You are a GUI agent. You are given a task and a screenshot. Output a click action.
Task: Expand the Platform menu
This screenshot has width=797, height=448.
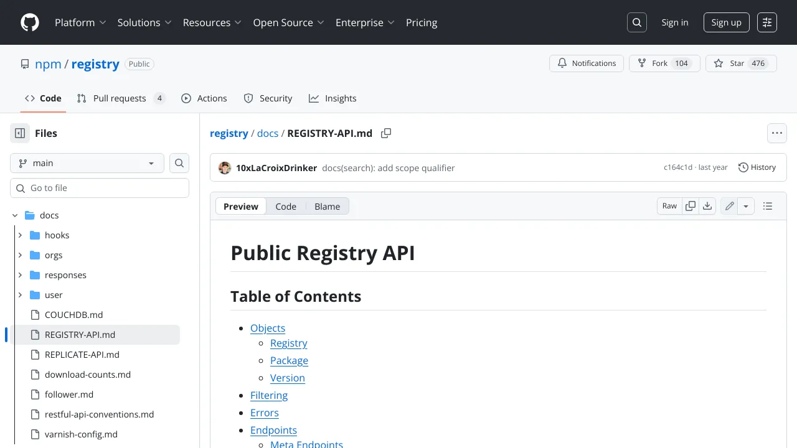tap(80, 22)
